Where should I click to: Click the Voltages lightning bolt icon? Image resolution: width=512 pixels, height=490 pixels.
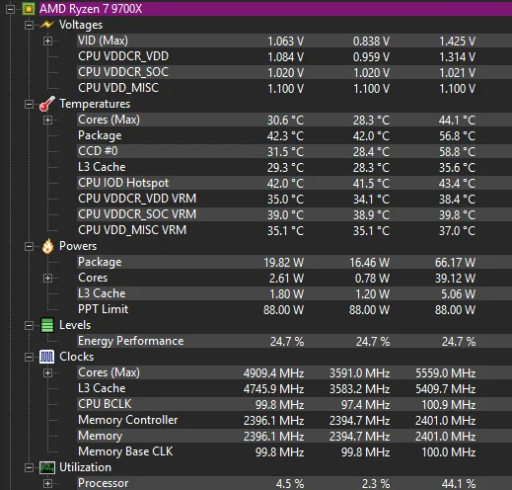(47, 25)
